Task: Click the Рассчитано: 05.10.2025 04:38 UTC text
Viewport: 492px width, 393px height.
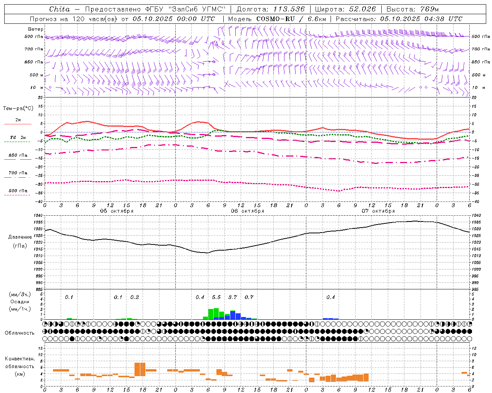Action: (399, 19)
